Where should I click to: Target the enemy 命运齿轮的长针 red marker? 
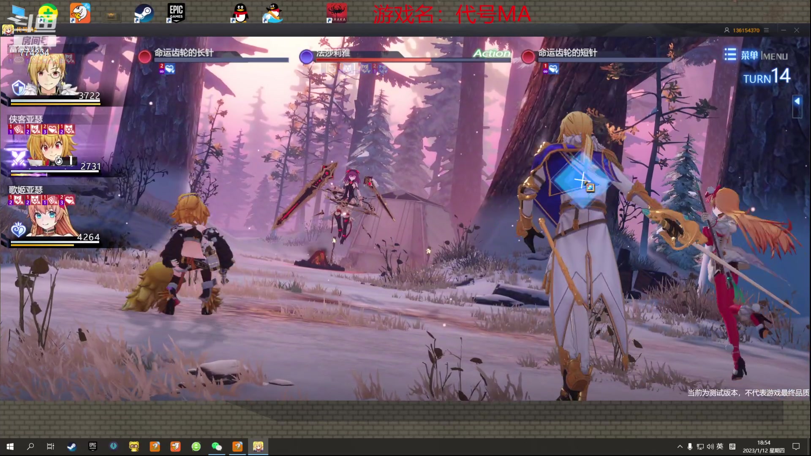pos(145,57)
